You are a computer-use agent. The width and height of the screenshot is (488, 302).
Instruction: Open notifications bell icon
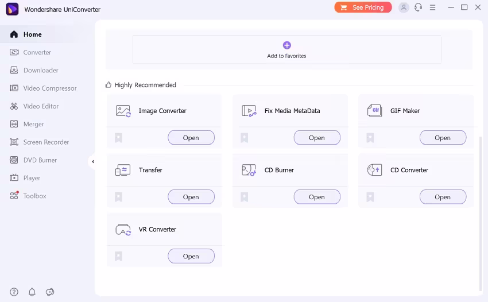[32, 292]
